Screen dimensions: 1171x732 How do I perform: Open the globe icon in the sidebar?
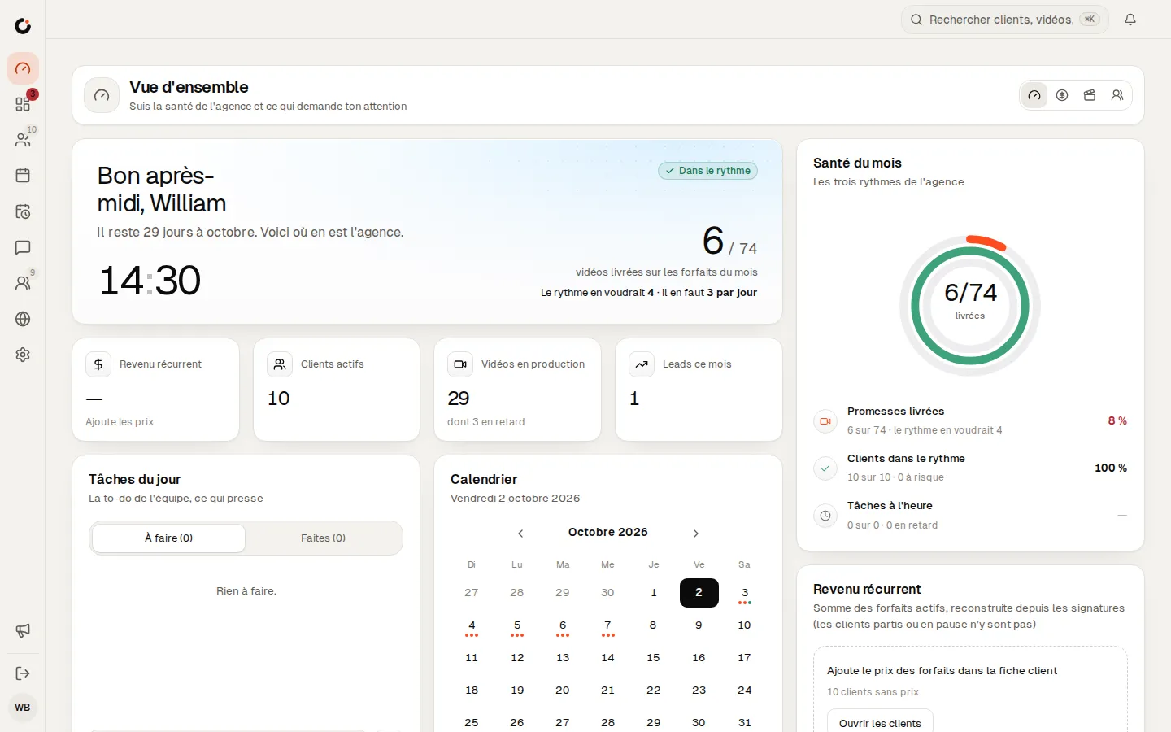[23, 319]
